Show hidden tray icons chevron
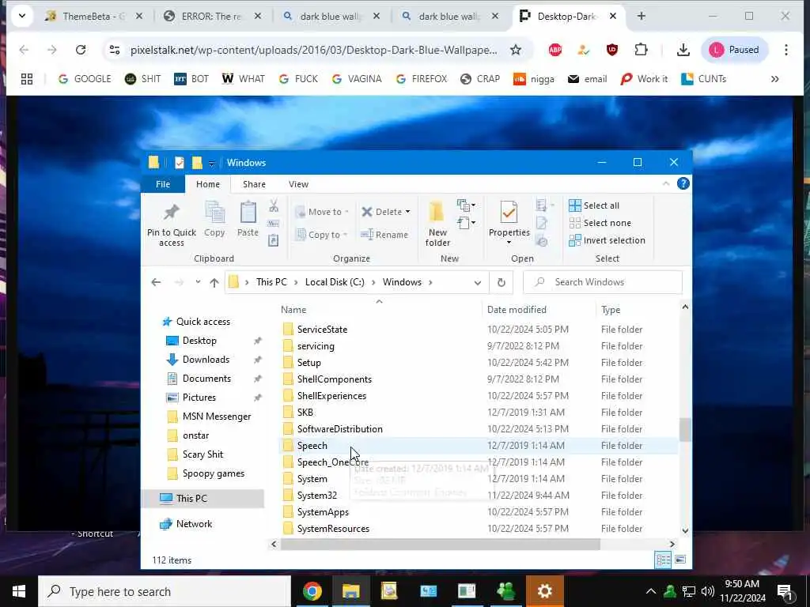 651,591
